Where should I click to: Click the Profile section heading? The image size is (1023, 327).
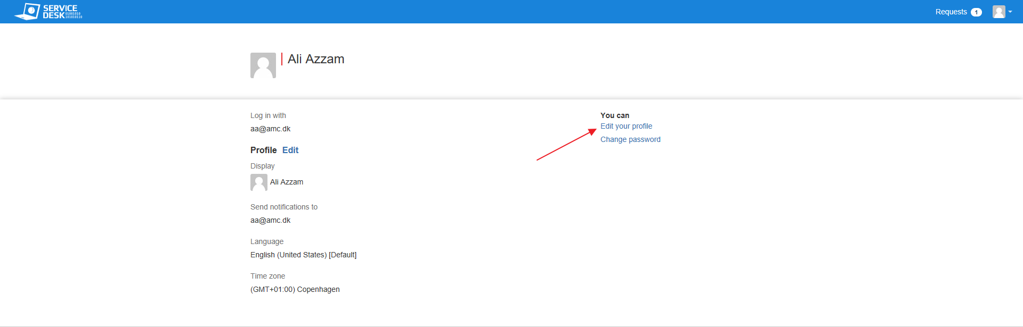point(264,150)
